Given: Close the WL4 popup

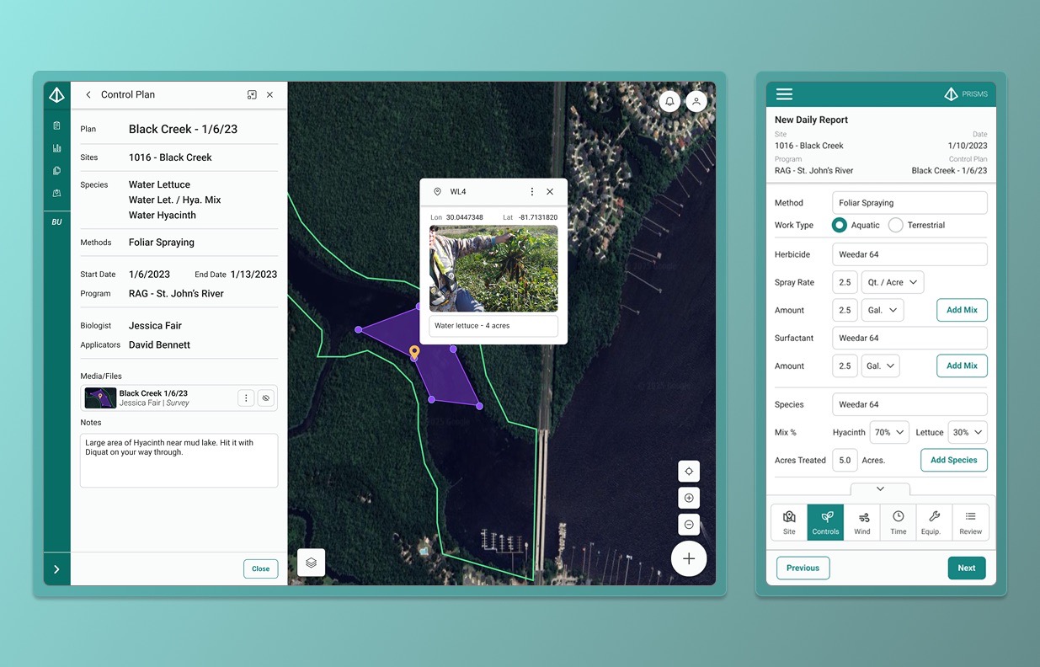Looking at the screenshot, I should pyautogui.click(x=550, y=192).
